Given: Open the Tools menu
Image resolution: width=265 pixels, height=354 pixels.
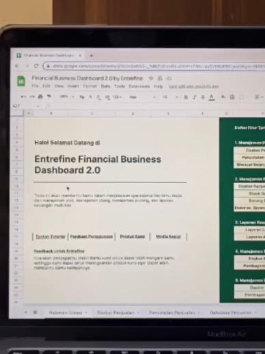Looking at the screenshot, I should click(x=120, y=86).
